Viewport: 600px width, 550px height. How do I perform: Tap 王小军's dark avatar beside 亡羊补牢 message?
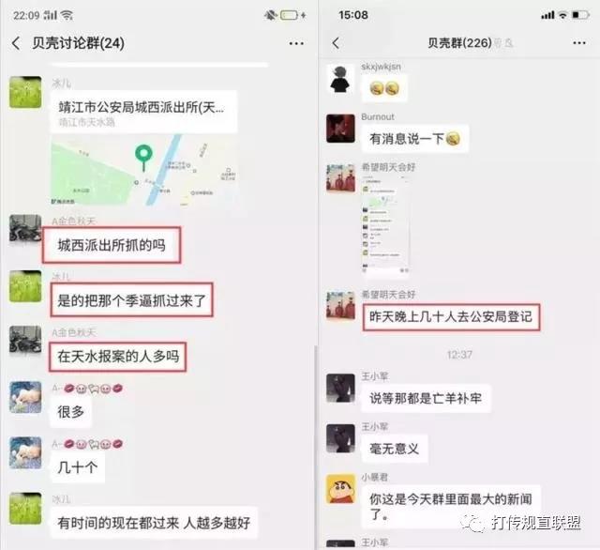(x=340, y=388)
